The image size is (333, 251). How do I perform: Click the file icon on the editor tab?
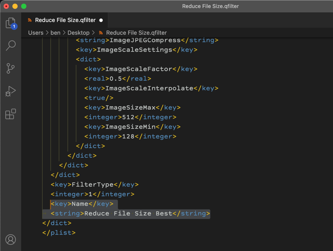click(30, 20)
